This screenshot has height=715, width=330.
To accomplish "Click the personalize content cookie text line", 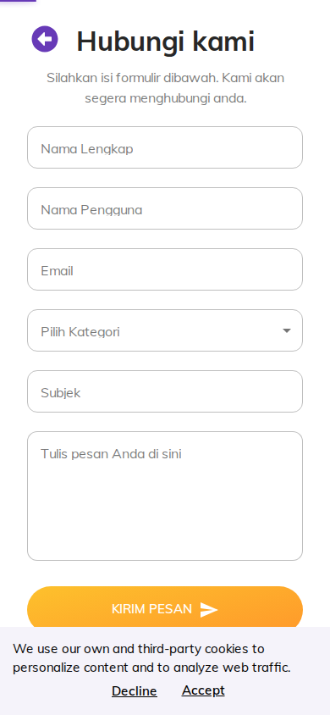I will pyautogui.click(x=151, y=668).
